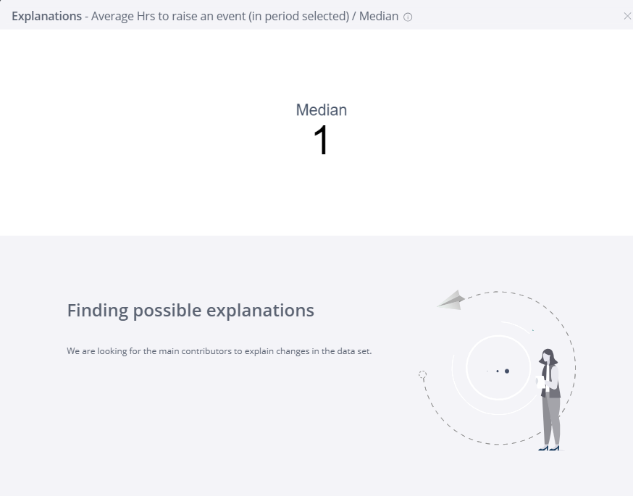Click the Median label above the value

pyautogui.click(x=322, y=110)
